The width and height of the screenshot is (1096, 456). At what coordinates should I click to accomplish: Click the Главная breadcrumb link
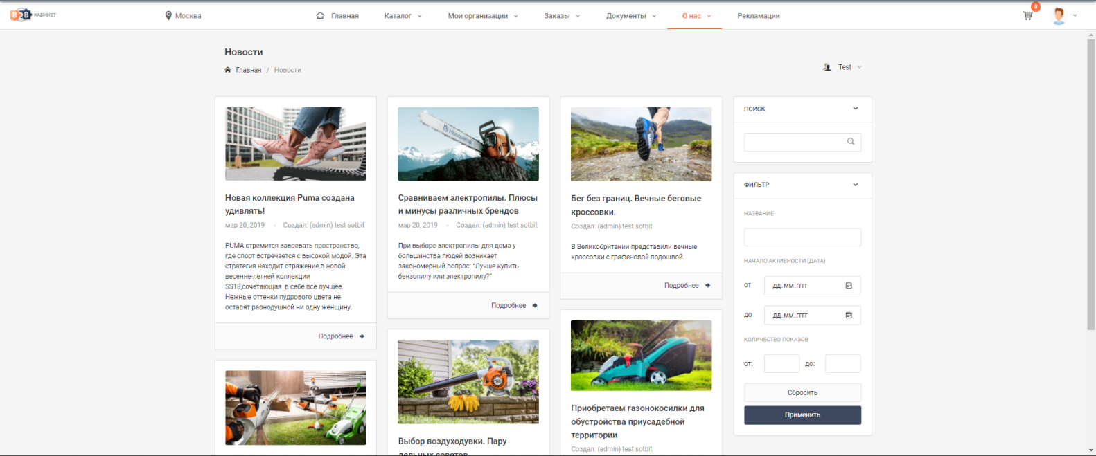tap(248, 70)
